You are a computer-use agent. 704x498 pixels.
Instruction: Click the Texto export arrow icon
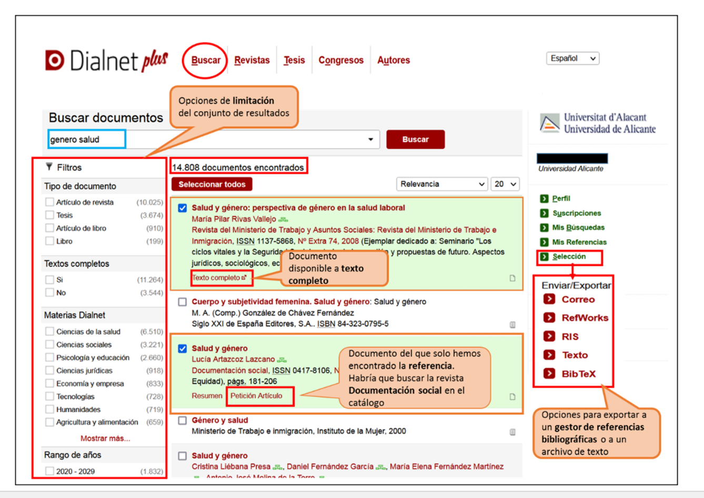[x=549, y=355]
